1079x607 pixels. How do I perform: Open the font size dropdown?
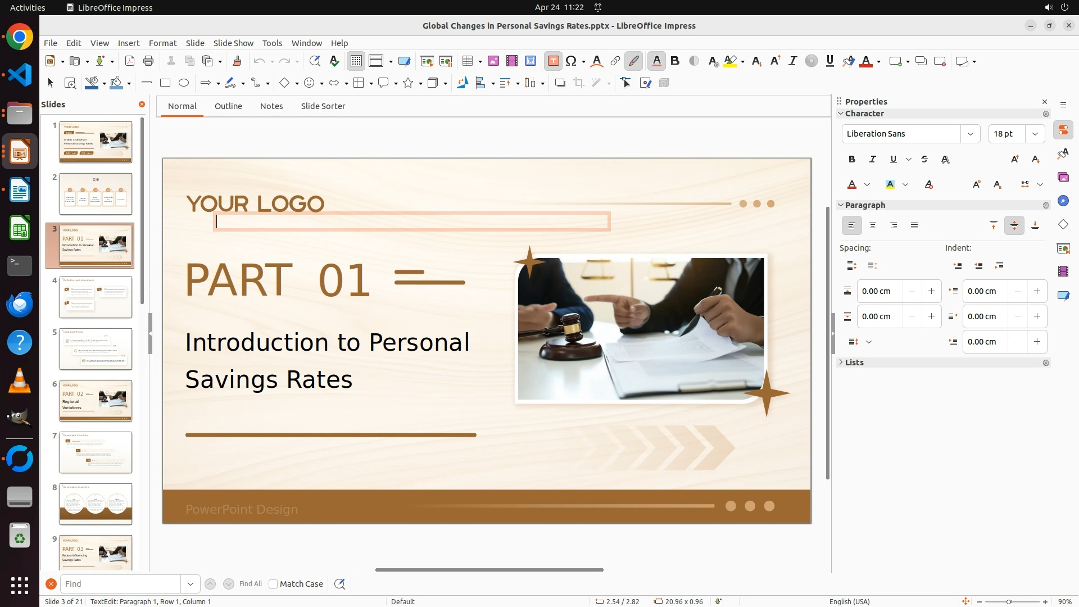pos(1035,134)
